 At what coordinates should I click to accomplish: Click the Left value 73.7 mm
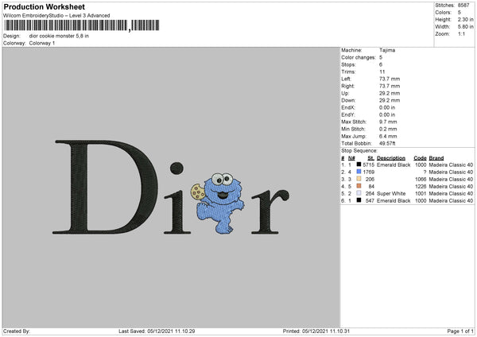(x=390, y=79)
